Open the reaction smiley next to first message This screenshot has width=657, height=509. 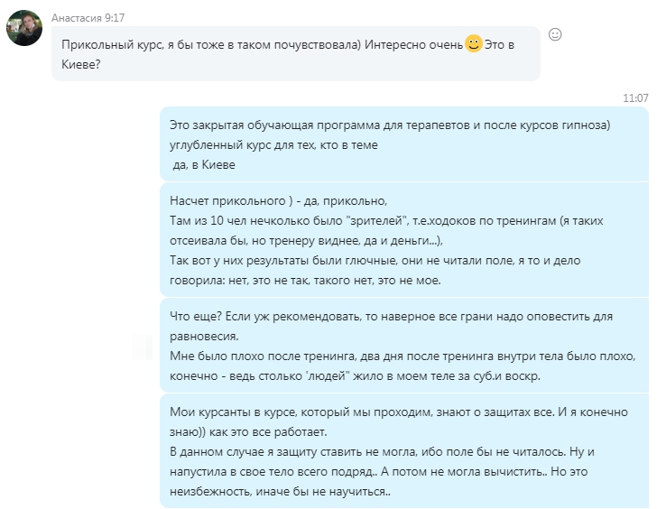(x=555, y=34)
